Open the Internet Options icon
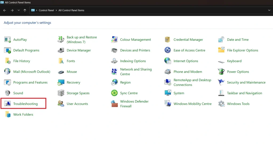Screen dimensions: 273x144 168,61
